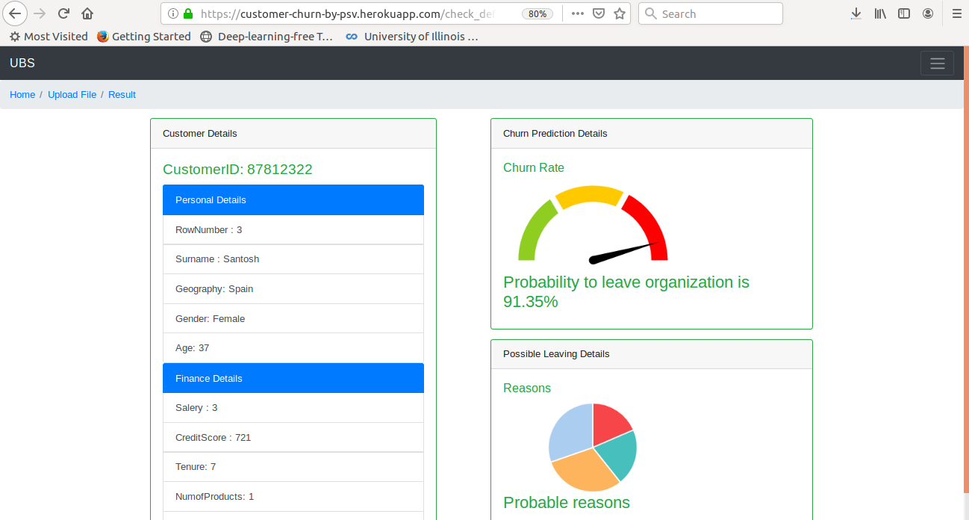Click the Geography: Spain row
The height and width of the screenshot is (520, 969).
tap(293, 289)
